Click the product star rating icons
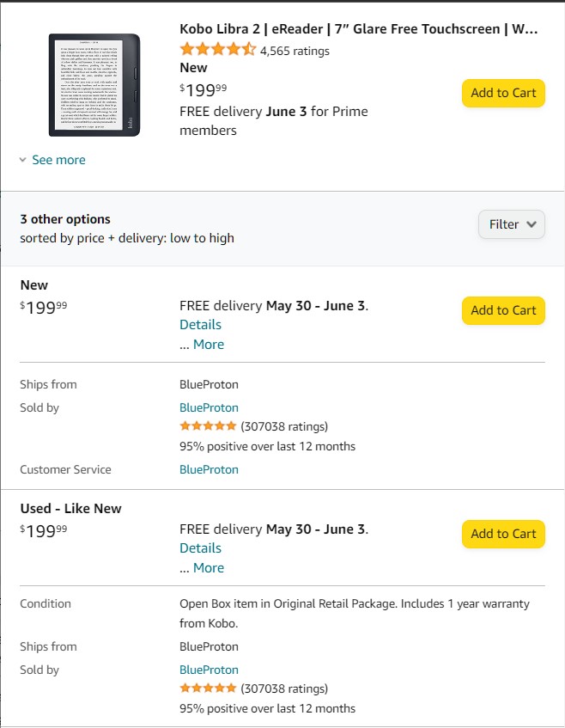Viewport: 565px width, 728px height. pyautogui.click(x=217, y=50)
